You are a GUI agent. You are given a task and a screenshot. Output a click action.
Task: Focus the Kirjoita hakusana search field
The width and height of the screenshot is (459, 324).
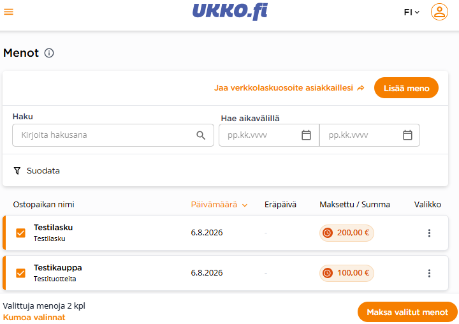point(113,135)
